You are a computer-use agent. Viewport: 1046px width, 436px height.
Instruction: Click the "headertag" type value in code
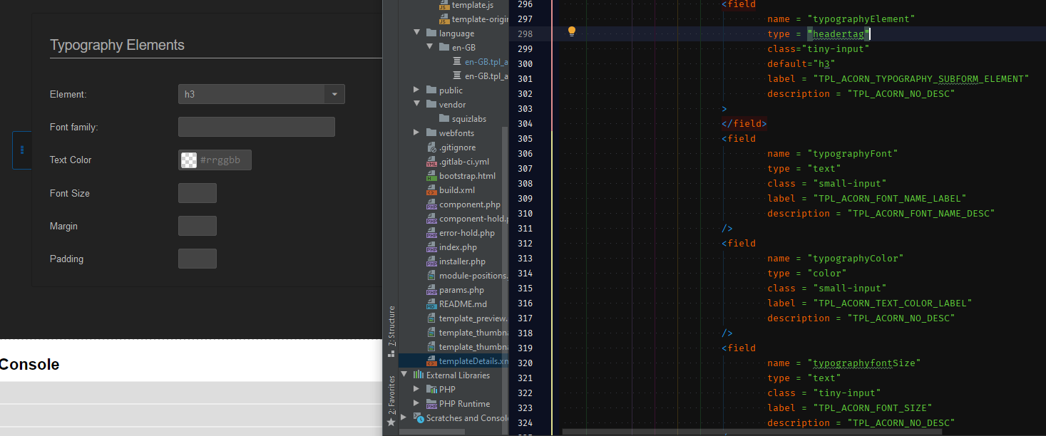click(x=839, y=33)
